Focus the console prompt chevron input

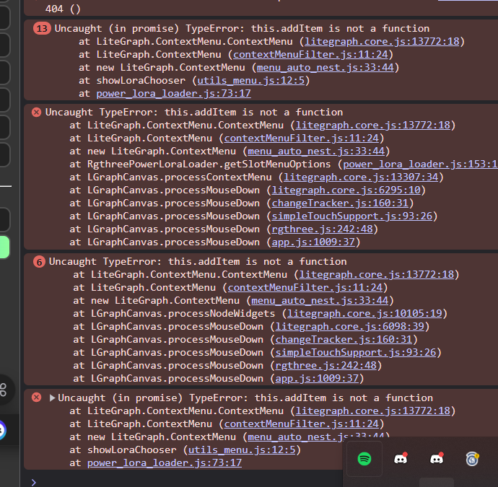[x=34, y=482]
